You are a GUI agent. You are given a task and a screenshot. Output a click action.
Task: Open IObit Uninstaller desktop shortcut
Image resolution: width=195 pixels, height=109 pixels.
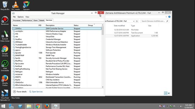(5, 66)
